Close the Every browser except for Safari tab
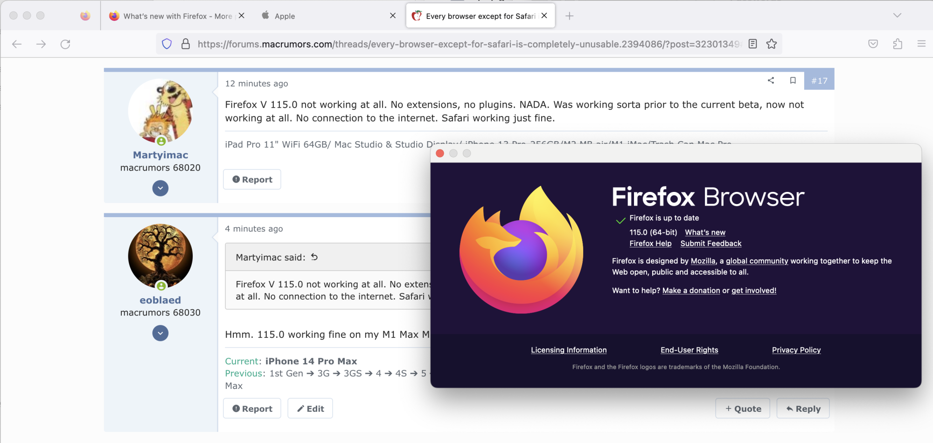The width and height of the screenshot is (933, 443). (x=544, y=15)
